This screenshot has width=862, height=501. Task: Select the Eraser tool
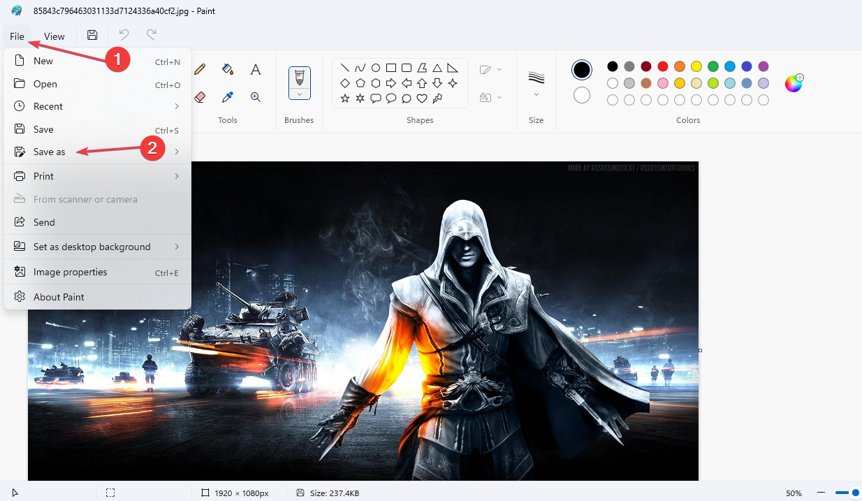[x=200, y=97]
